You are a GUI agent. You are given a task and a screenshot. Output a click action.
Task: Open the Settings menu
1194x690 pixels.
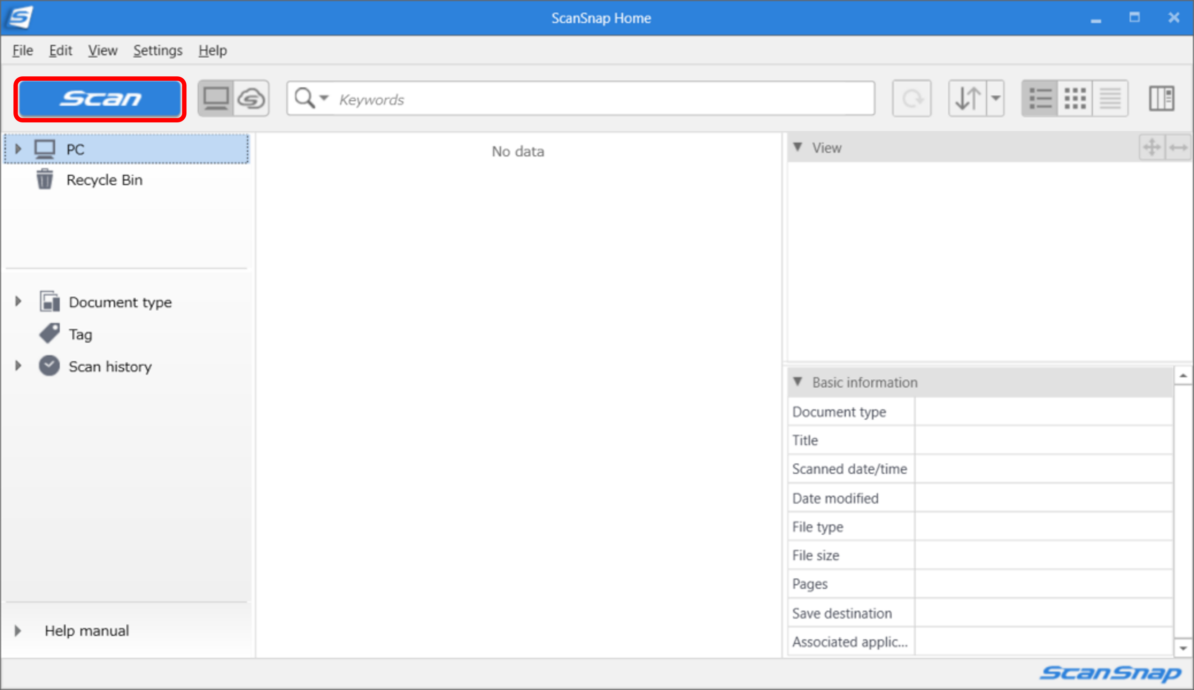coord(158,50)
